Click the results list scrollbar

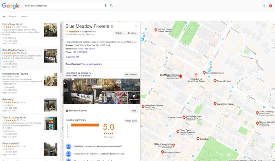(61, 47)
